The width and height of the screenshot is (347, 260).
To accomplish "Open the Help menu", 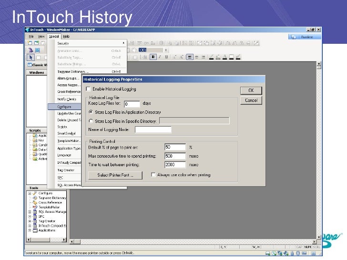I will click(66, 37).
